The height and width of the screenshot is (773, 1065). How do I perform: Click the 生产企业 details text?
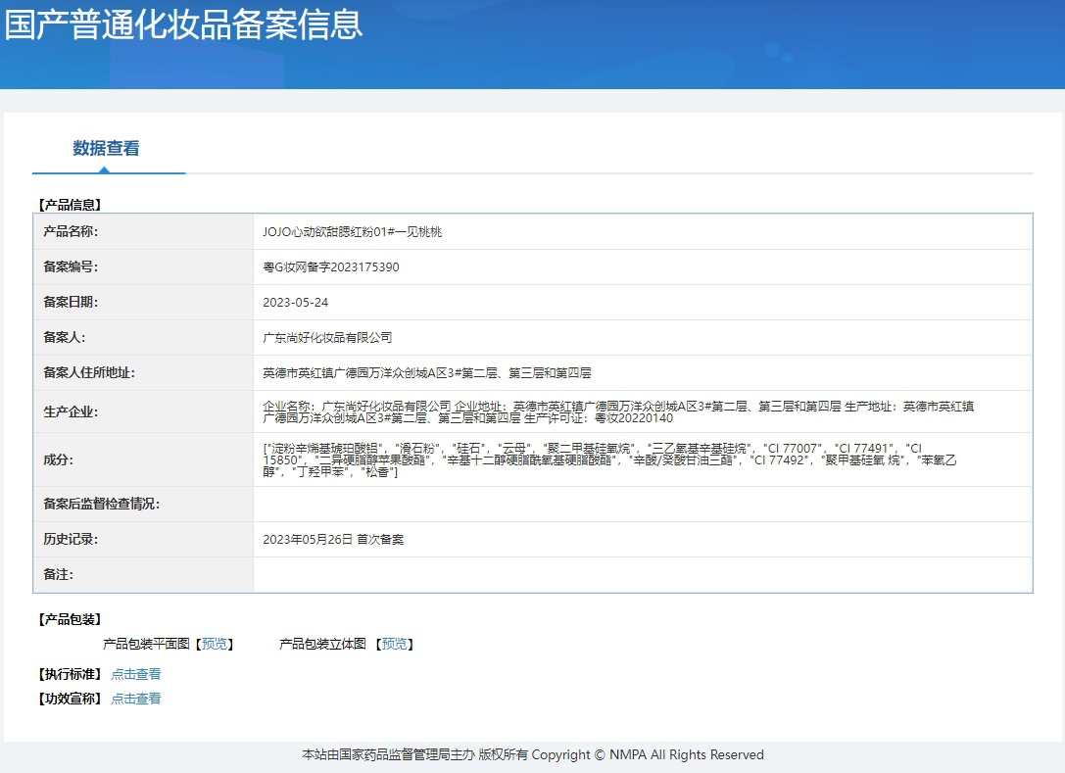[618, 412]
